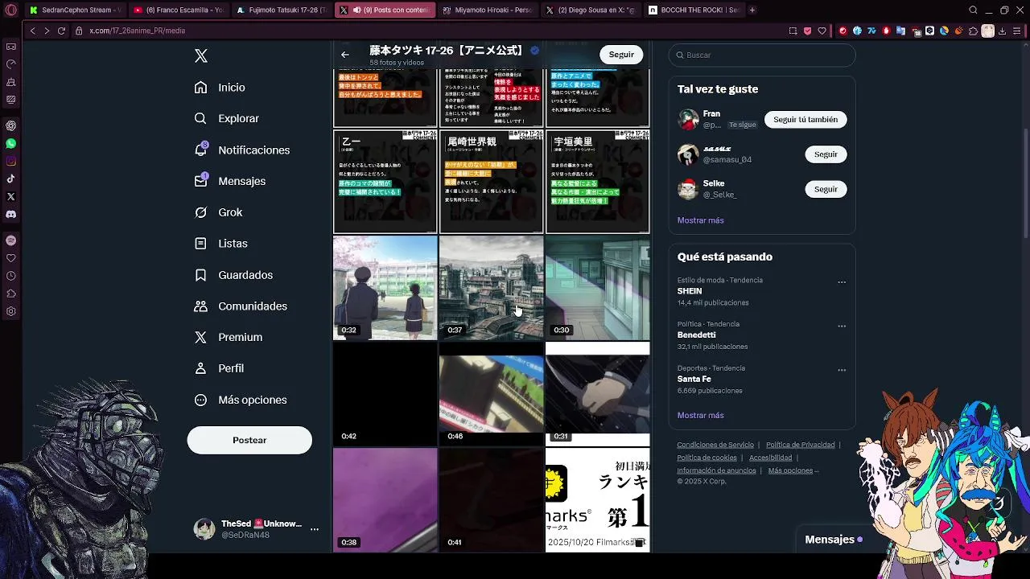Open TikTok in Opera sidebar
The image size is (1030, 579).
[10, 179]
